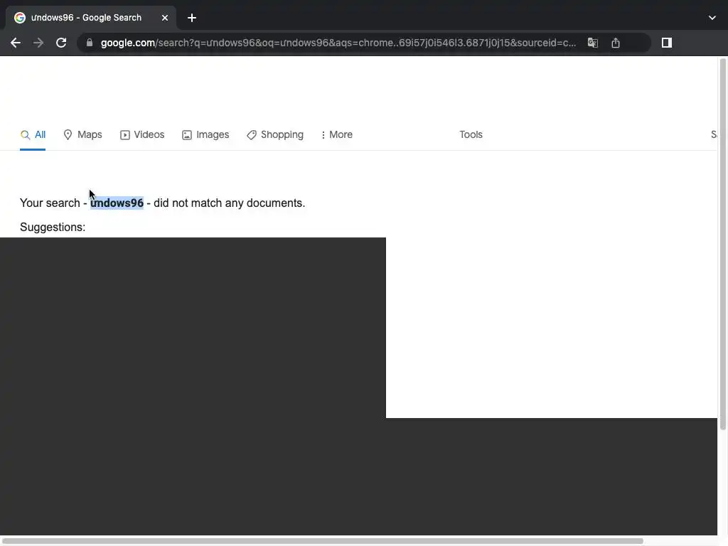This screenshot has width=728, height=546.
Task: Go back to the previous page
Action: pyautogui.click(x=16, y=43)
